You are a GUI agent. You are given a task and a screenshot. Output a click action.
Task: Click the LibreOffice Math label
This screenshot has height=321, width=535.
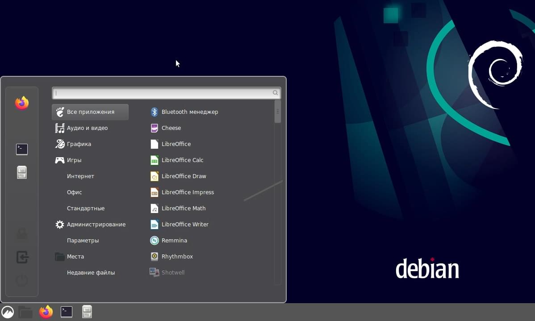(184, 208)
